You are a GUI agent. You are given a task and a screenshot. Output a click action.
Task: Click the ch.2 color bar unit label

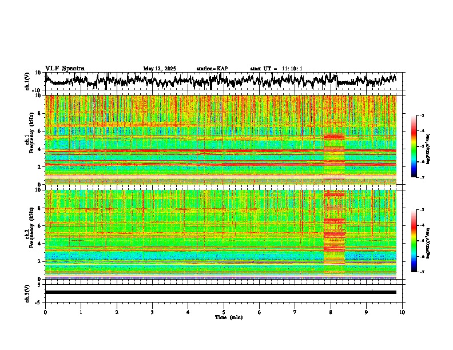[428, 243]
